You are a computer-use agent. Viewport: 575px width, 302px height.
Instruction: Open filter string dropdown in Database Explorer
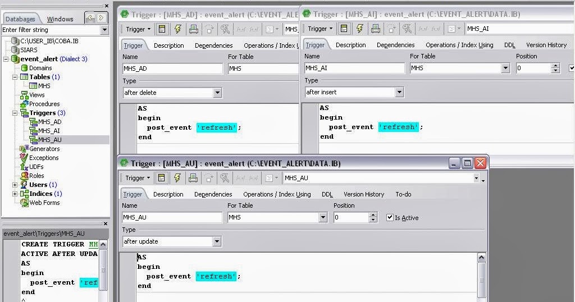pyautogui.click(x=104, y=30)
